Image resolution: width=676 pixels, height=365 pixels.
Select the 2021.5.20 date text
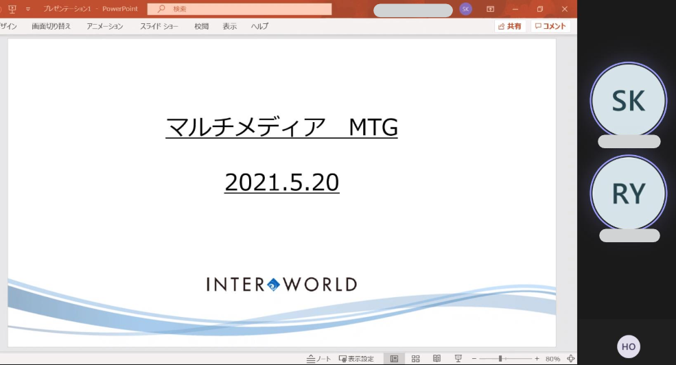pos(282,182)
